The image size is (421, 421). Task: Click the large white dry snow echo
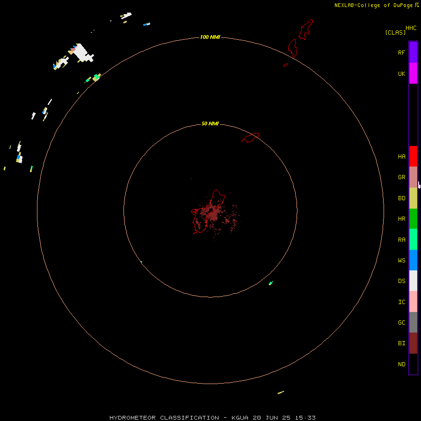(x=82, y=53)
